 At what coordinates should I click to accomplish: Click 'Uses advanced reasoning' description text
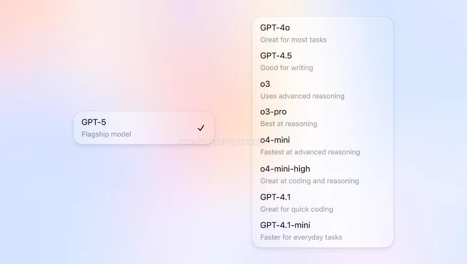coord(302,96)
